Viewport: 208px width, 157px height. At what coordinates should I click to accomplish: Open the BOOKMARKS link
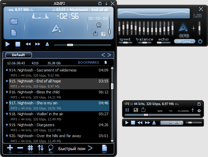click(88, 62)
